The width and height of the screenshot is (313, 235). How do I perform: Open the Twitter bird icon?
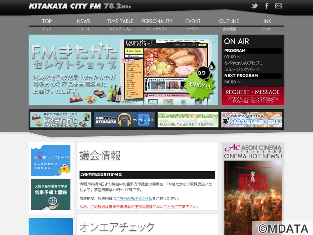[x=255, y=6]
